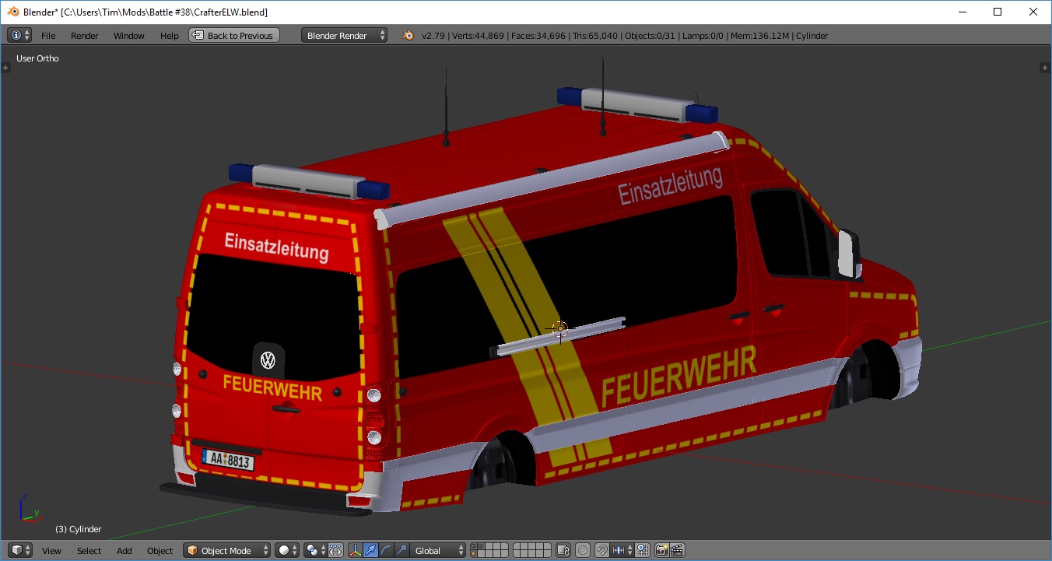Toggle the 3D manipulator widget
1052x561 pixels.
pyautogui.click(x=355, y=550)
